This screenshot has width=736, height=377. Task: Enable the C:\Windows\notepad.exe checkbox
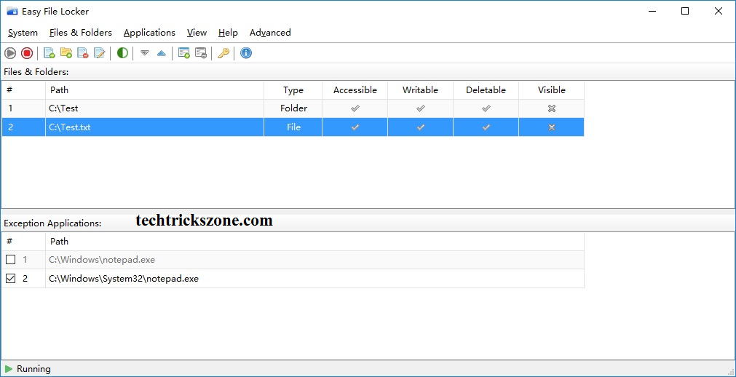pyautogui.click(x=10, y=260)
